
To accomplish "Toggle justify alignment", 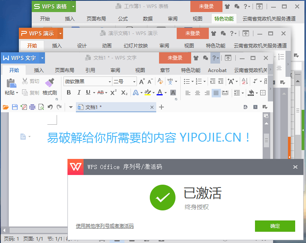I will click(x=216, y=93).
